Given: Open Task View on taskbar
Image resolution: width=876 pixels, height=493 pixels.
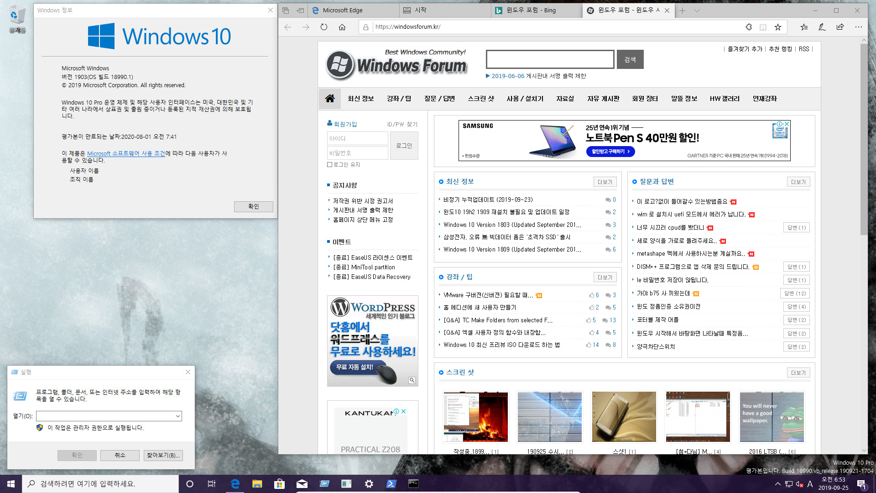Looking at the screenshot, I should pyautogui.click(x=211, y=484).
